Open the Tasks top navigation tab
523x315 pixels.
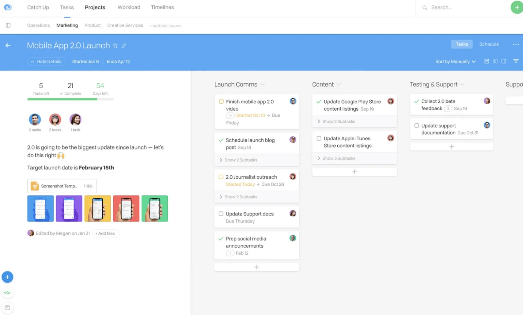(x=67, y=7)
